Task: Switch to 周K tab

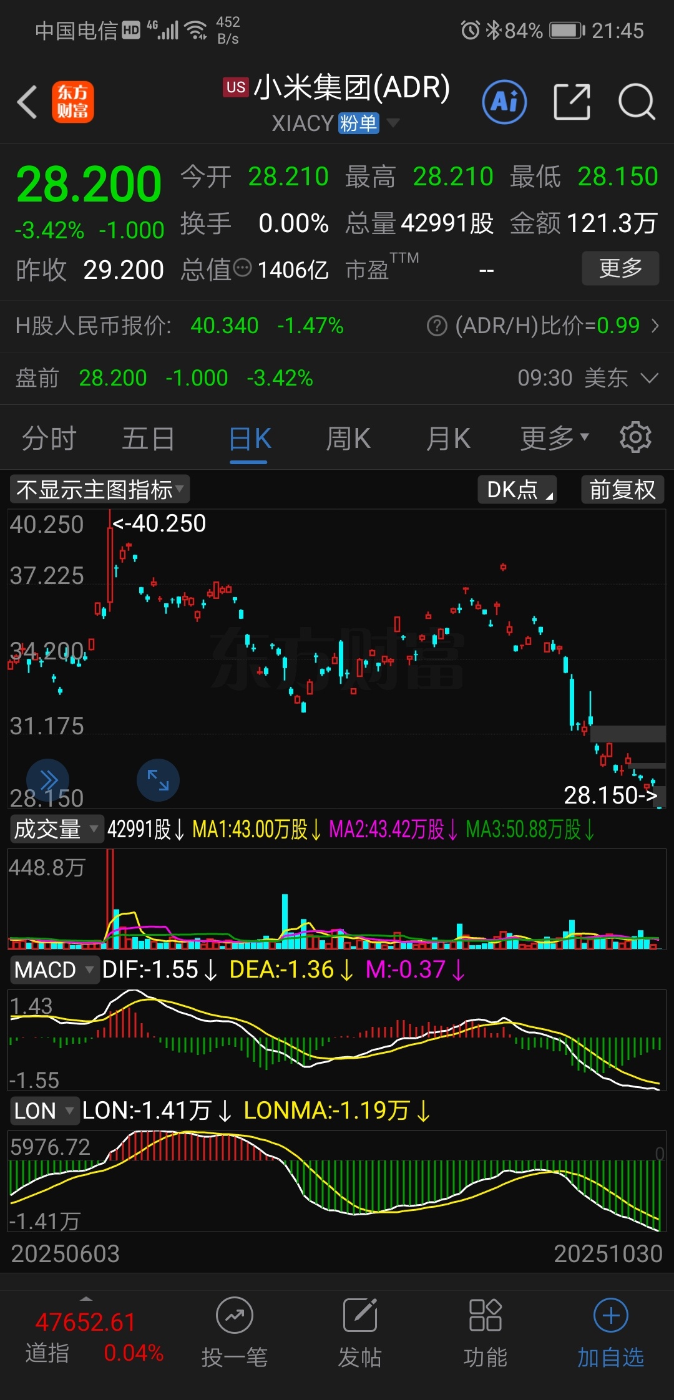Action: 348,439
